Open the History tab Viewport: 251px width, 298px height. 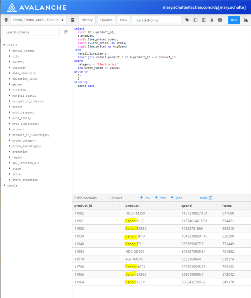click(87, 20)
